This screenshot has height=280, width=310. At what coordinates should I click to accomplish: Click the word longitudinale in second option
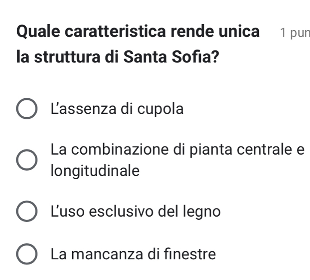click(x=95, y=171)
